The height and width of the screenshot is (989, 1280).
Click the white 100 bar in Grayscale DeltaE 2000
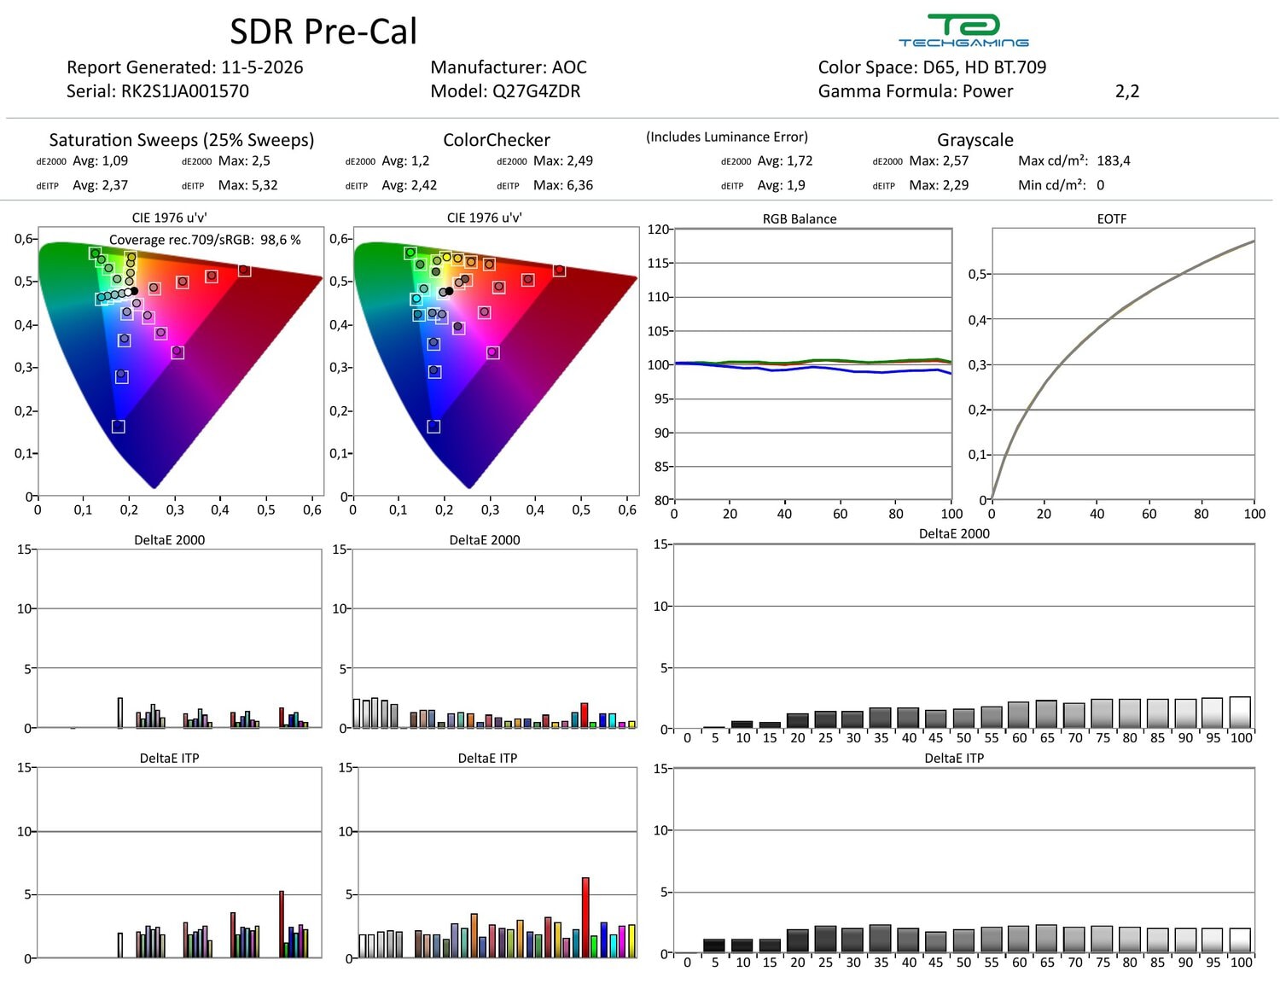[1240, 713]
